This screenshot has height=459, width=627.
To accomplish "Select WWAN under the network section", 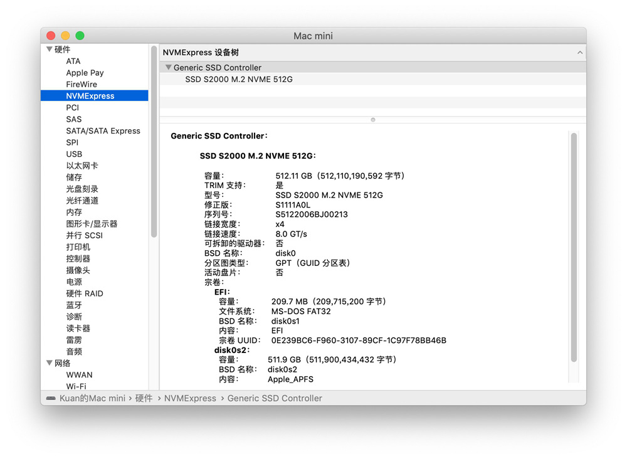I will point(79,374).
